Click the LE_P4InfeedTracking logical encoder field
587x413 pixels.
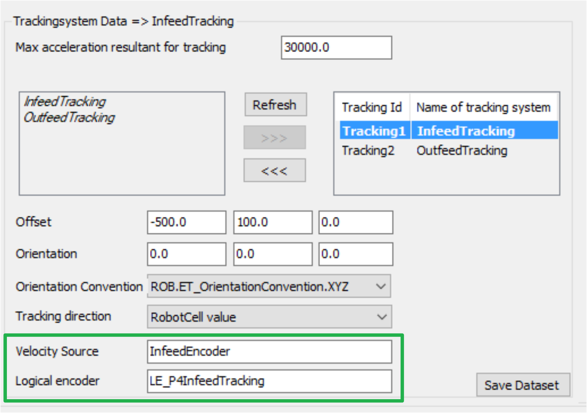click(x=269, y=381)
